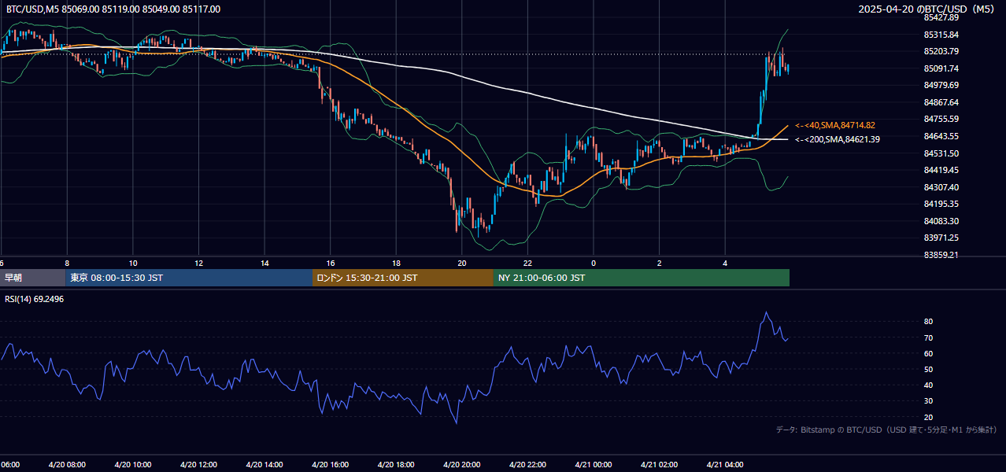Viewport: 1006px width, 472px height.
Task: Click the 早朝 session bar
Action: [32, 278]
